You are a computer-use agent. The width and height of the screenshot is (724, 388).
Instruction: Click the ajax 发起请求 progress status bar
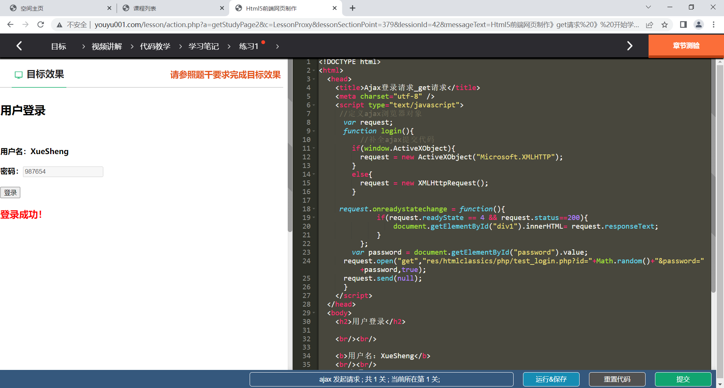pyautogui.click(x=381, y=379)
